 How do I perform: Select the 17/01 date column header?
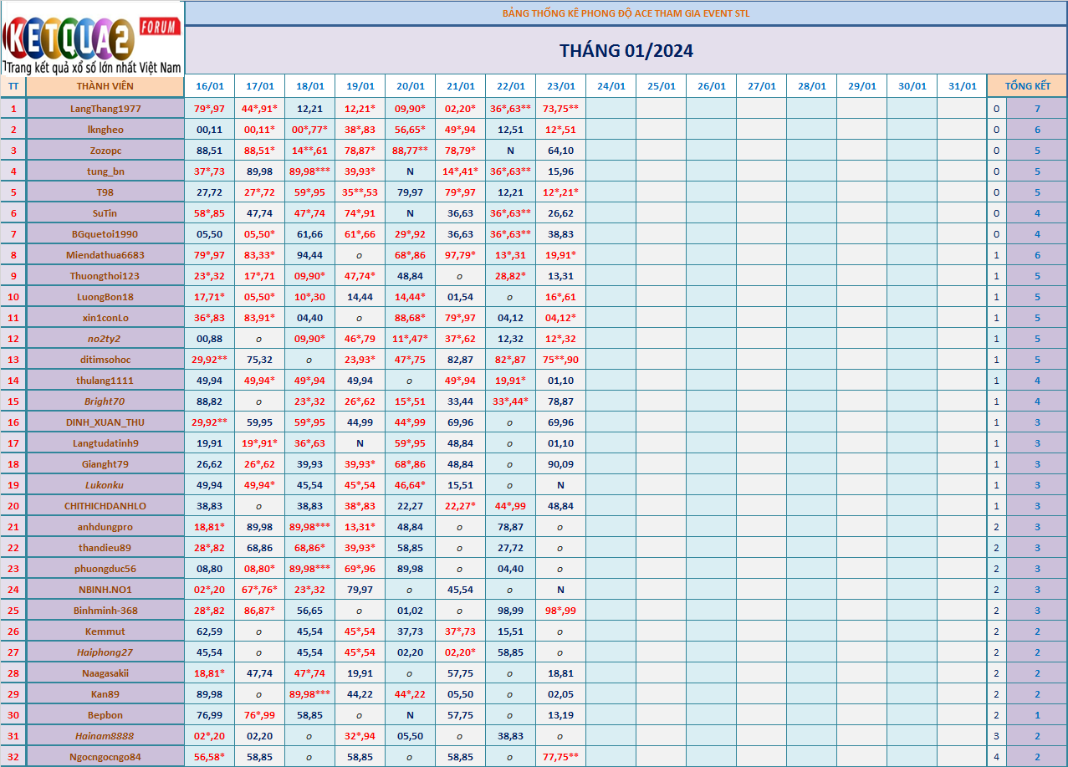259,86
